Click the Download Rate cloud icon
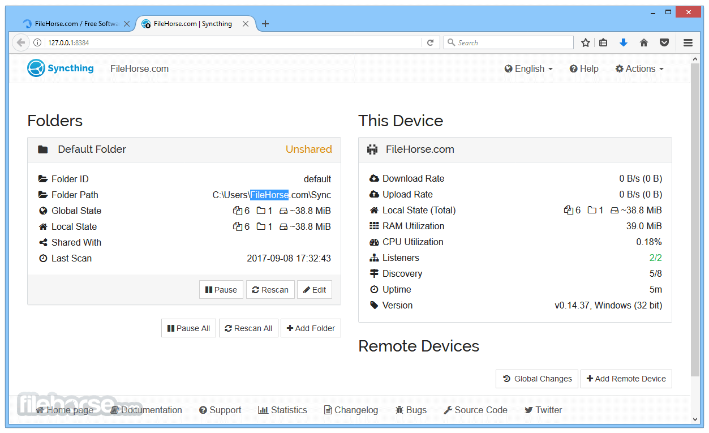 (x=374, y=178)
